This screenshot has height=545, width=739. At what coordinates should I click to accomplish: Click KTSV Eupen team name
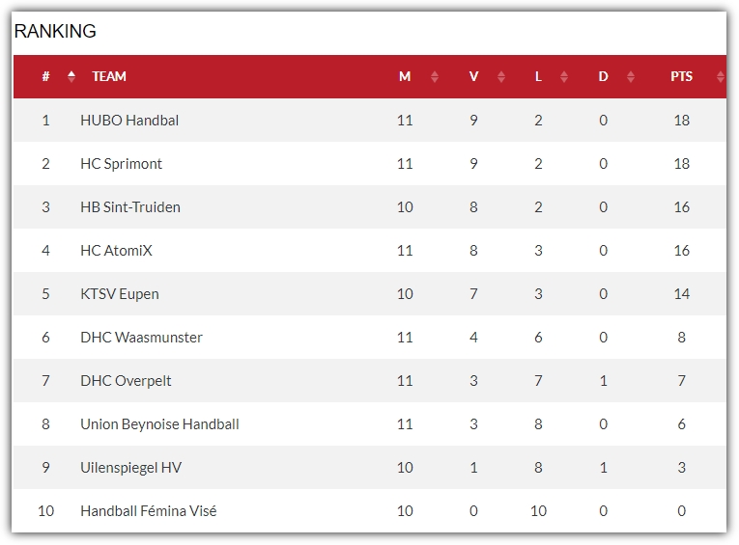(120, 293)
